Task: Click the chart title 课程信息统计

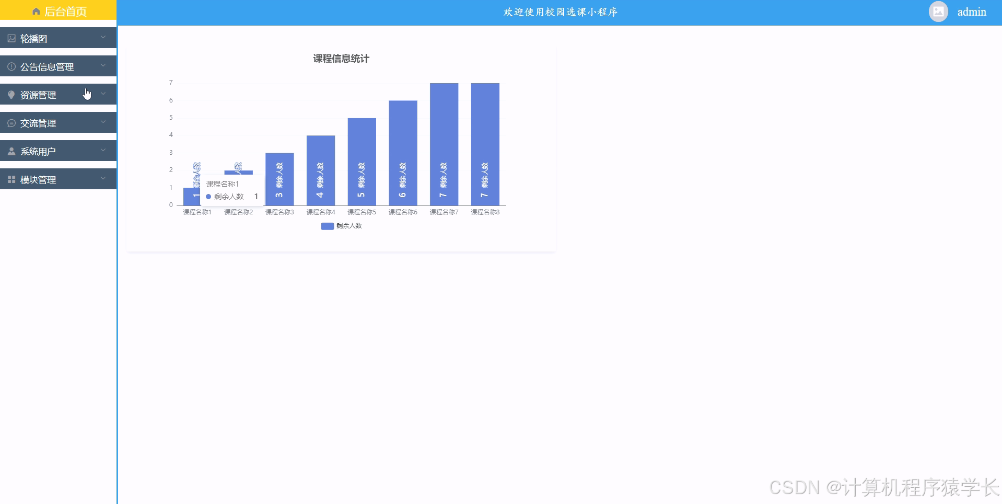Action: click(x=341, y=59)
